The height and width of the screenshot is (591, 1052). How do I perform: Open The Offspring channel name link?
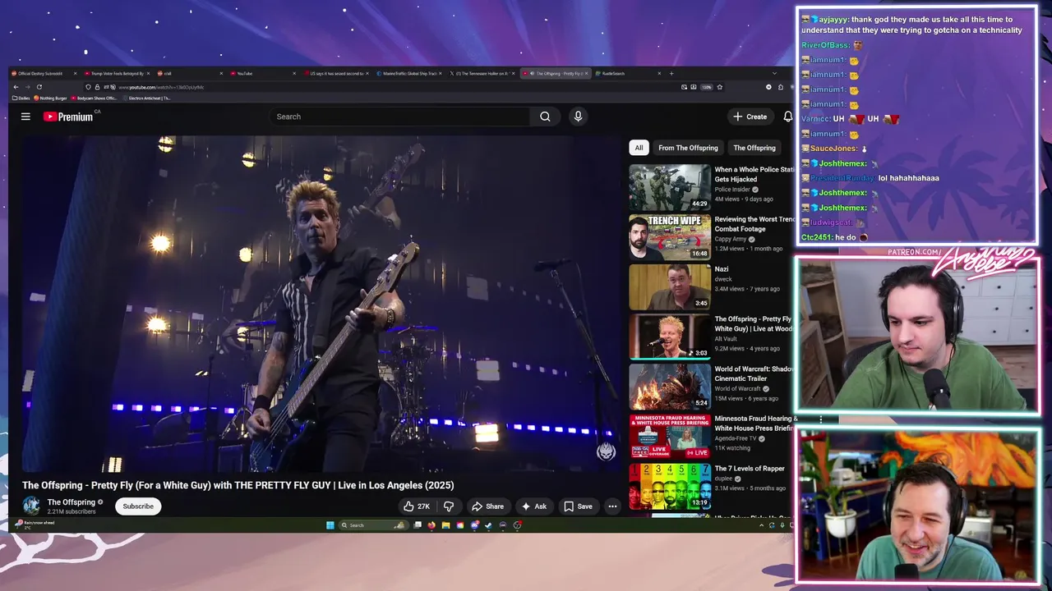click(x=72, y=502)
